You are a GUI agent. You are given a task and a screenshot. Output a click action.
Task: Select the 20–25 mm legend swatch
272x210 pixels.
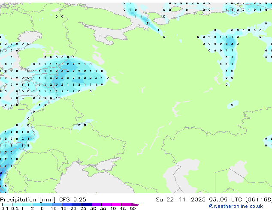77,204
